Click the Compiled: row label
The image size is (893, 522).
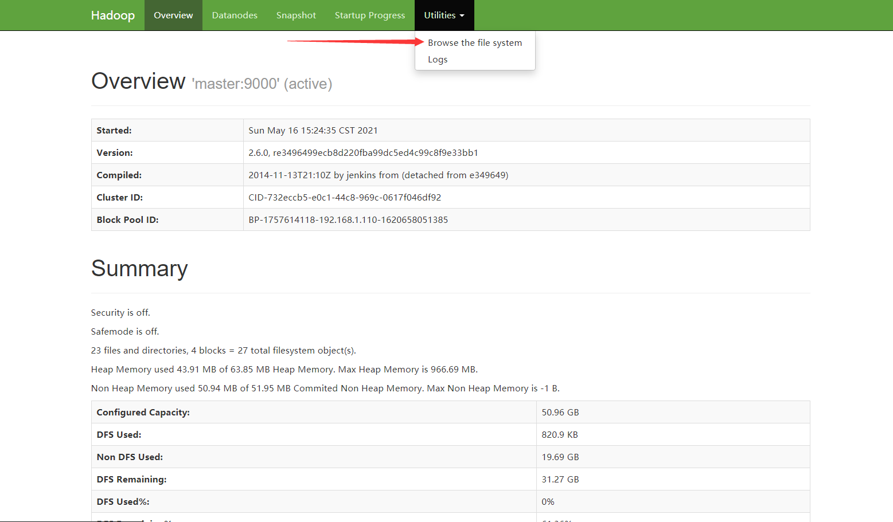[x=119, y=175]
